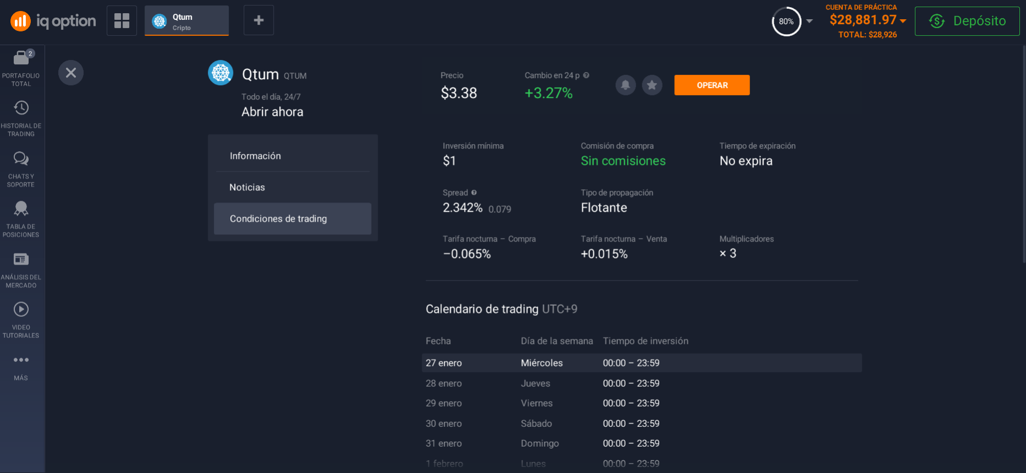Select the 28 enero Jueves row
This screenshot has width=1026, height=473.
point(642,383)
